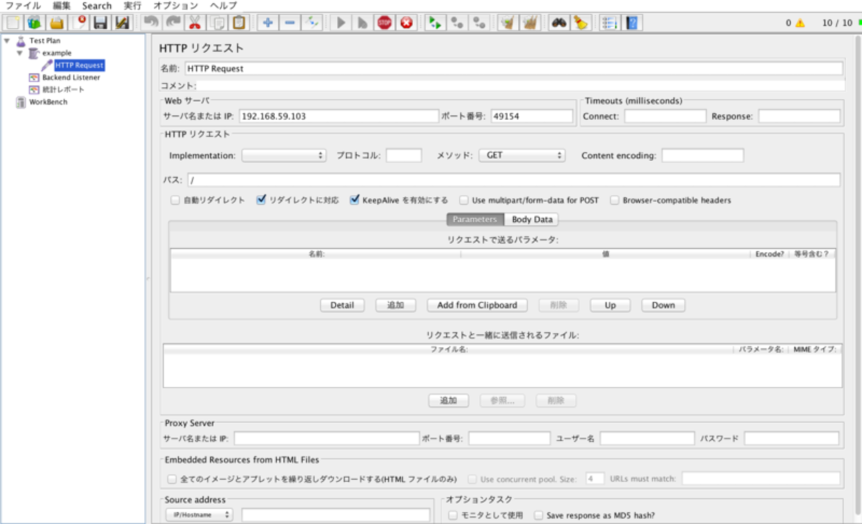Open the メソッド GET dropdown
This screenshot has width=862, height=524.
(522, 155)
